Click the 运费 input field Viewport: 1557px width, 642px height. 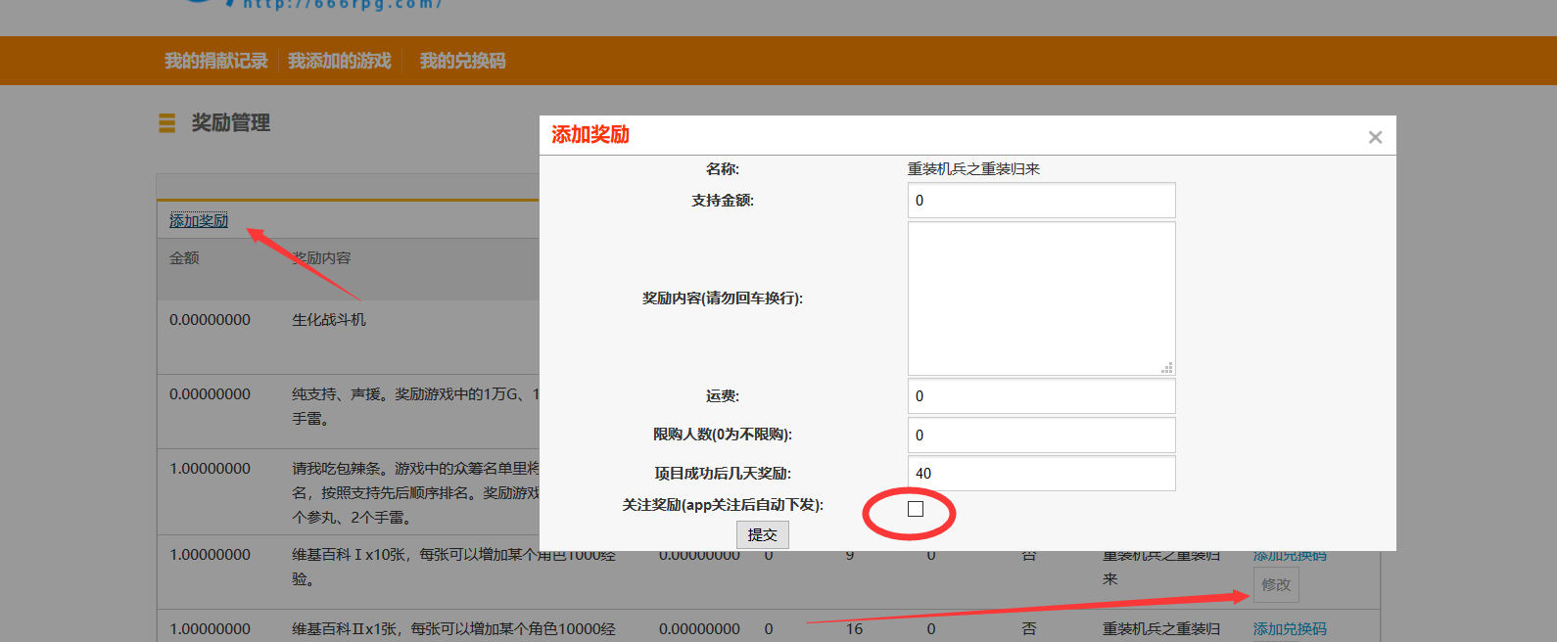(1041, 395)
